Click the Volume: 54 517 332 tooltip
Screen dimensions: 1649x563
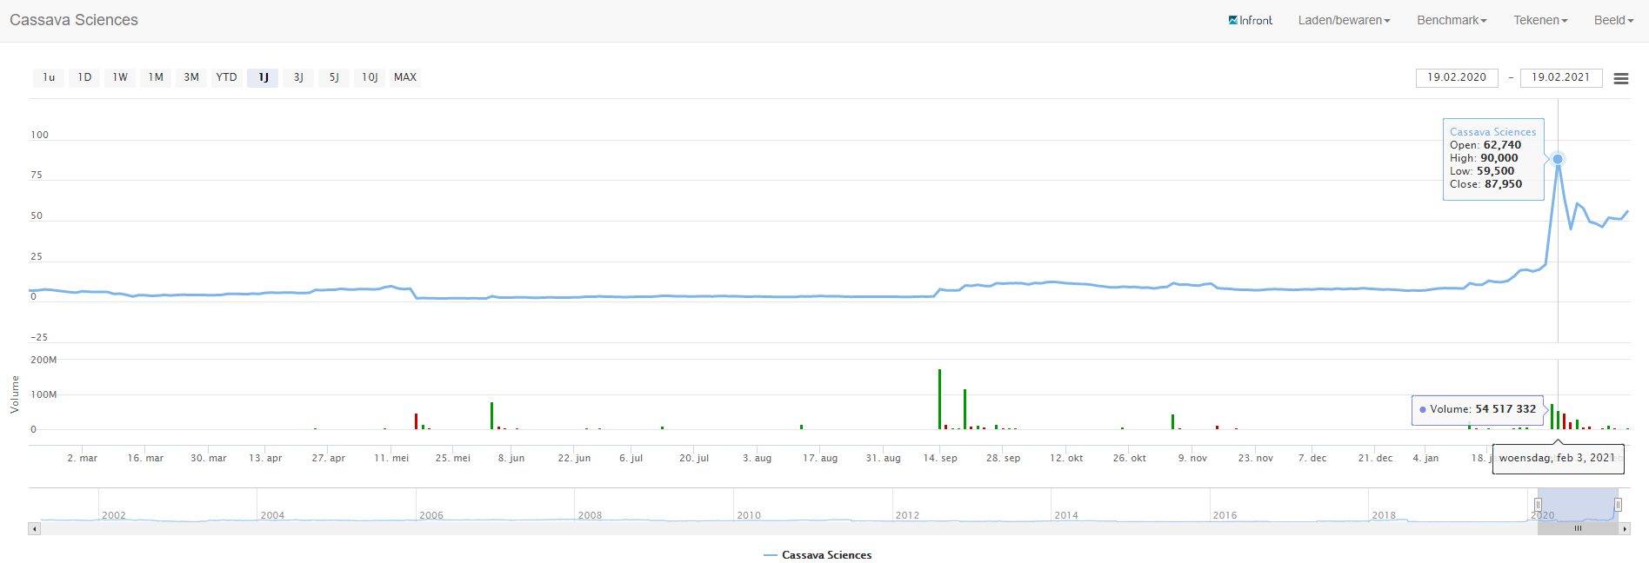[x=1478, y=409]
